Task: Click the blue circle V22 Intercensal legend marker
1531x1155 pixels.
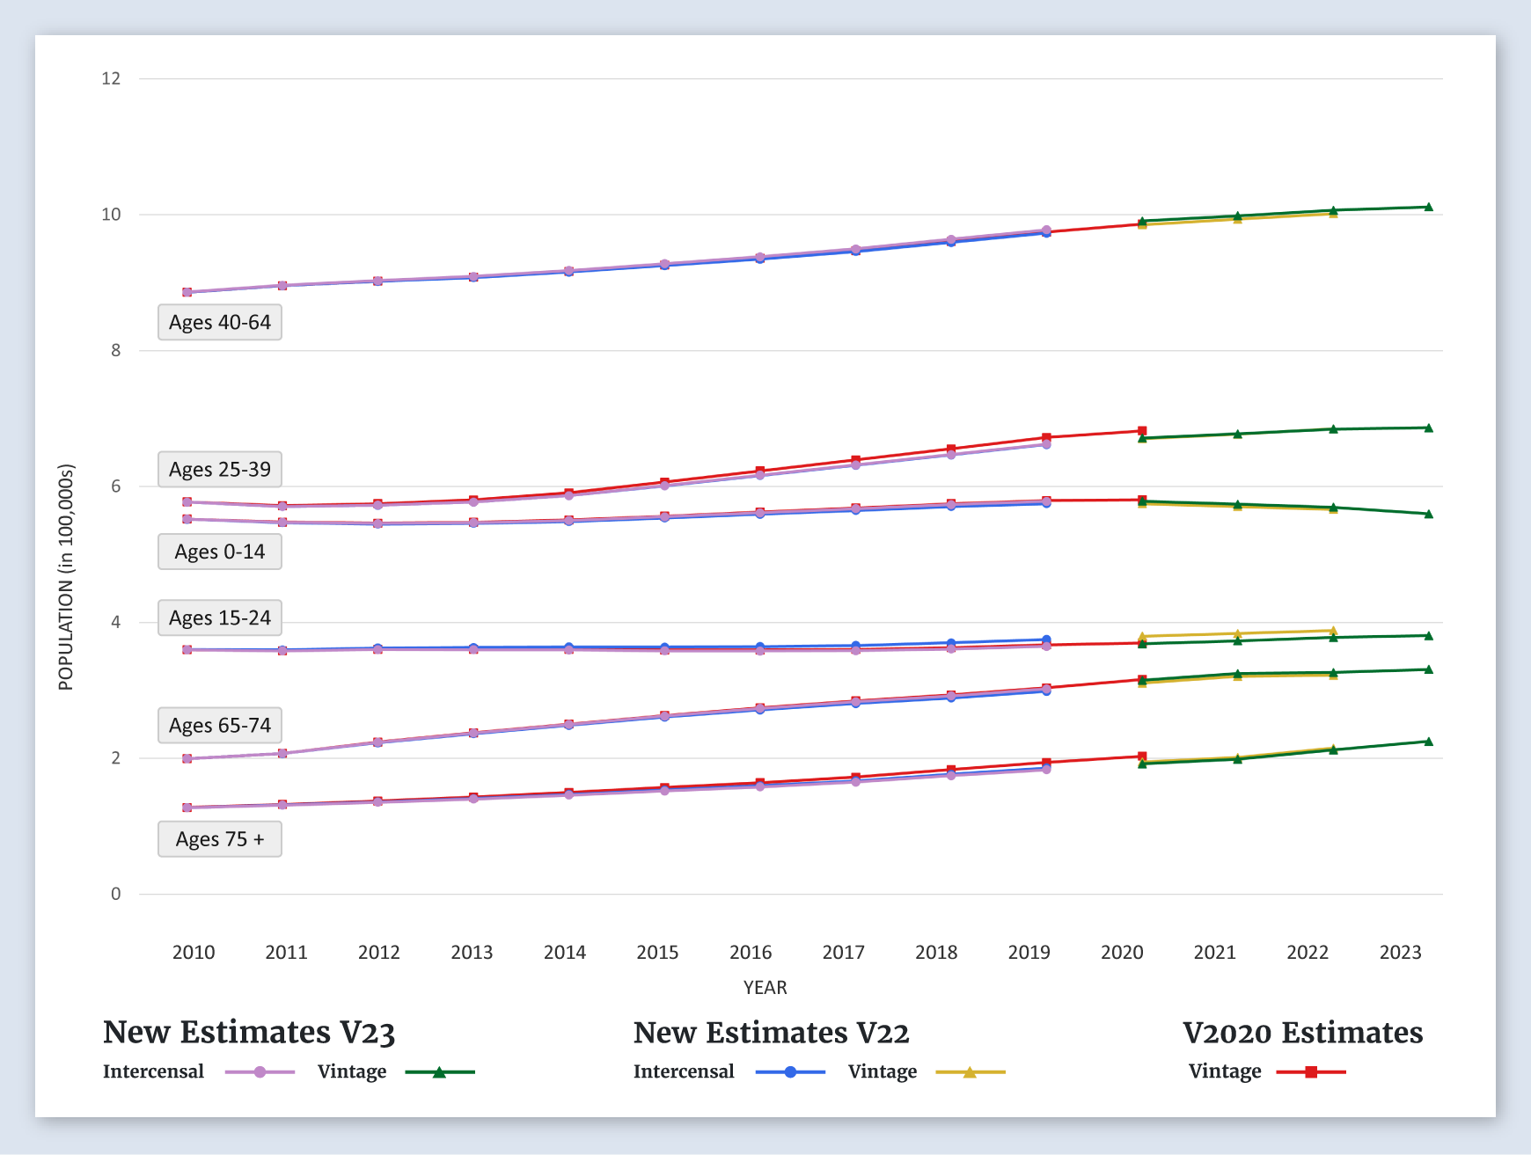Action: (790, 1072)
